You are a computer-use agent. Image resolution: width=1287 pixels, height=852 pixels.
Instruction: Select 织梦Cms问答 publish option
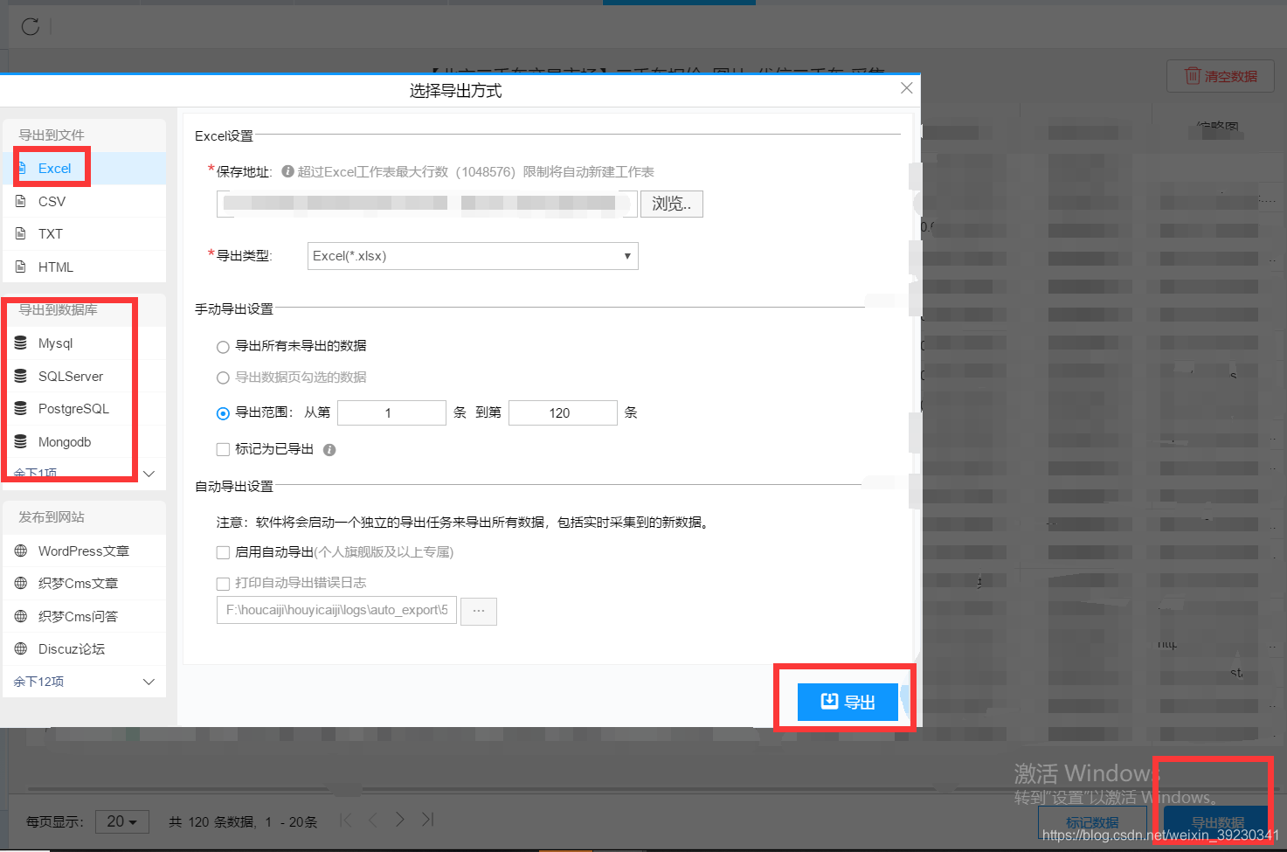coord(84,617)
